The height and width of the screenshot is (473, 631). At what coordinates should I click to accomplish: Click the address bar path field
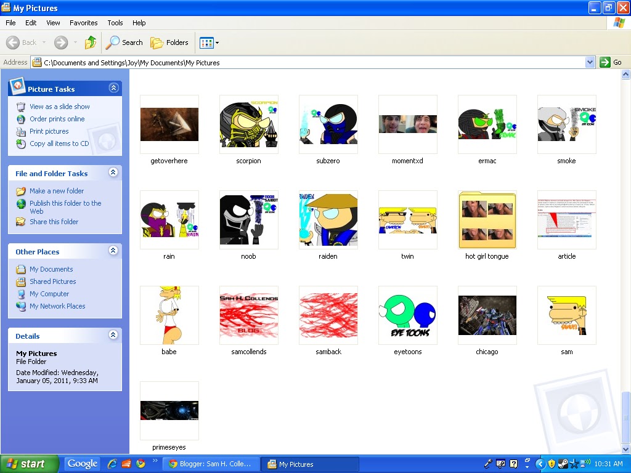click(308, 62)
